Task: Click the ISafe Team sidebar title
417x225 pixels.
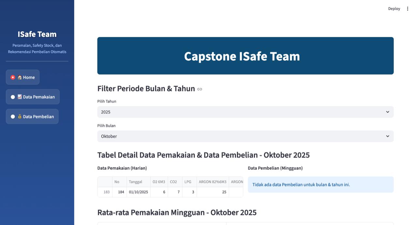Action: [x=37, y=34]
